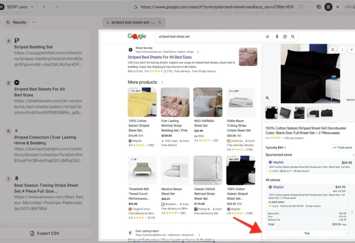Click the X icon in top toolbar

pos(338,7)
